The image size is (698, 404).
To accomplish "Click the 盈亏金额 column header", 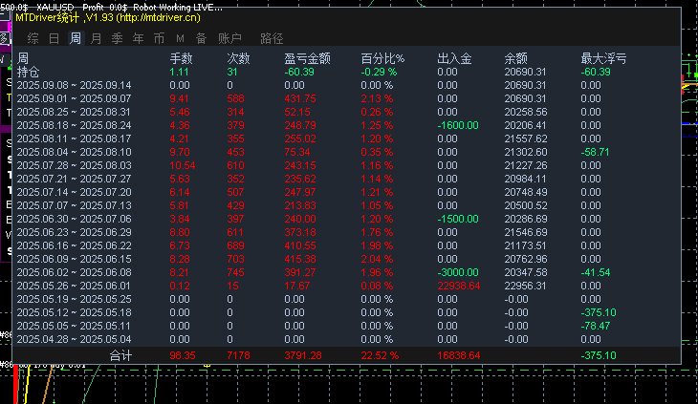I will 307,58.
